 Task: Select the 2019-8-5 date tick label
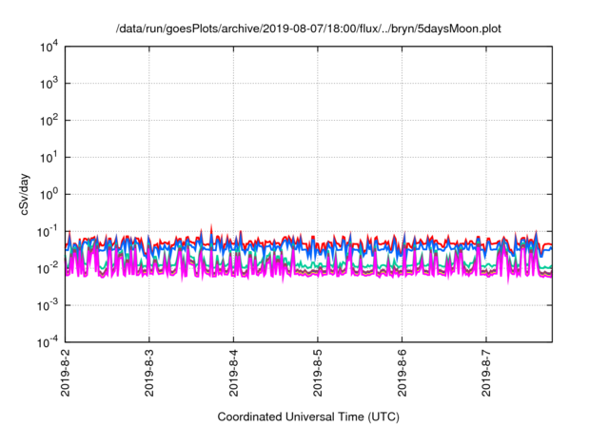(318, 374)
